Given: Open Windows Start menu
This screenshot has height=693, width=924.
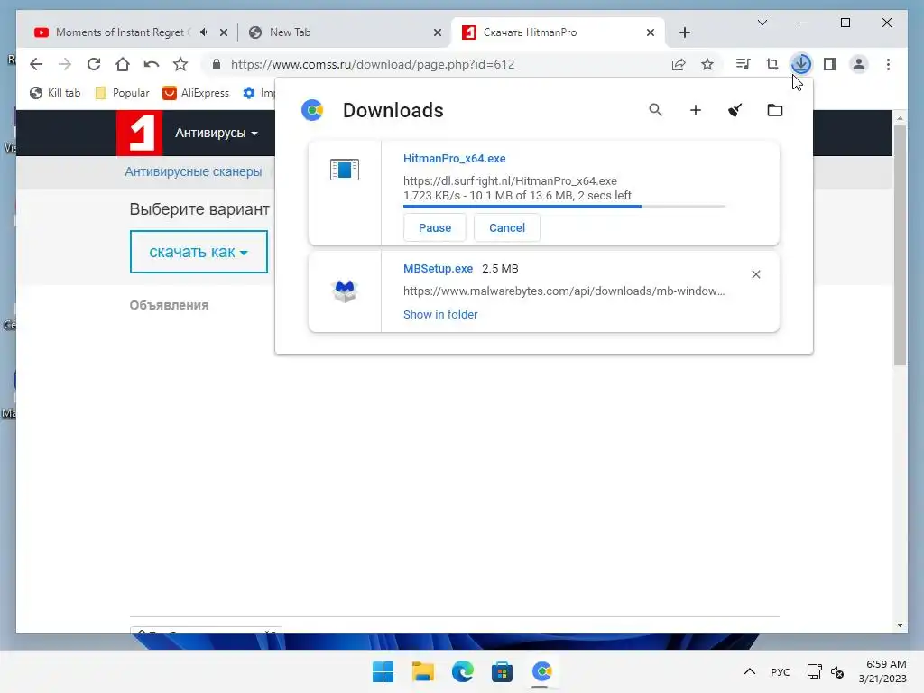Looking at the screenshot, I should click(x=383, y=671).
